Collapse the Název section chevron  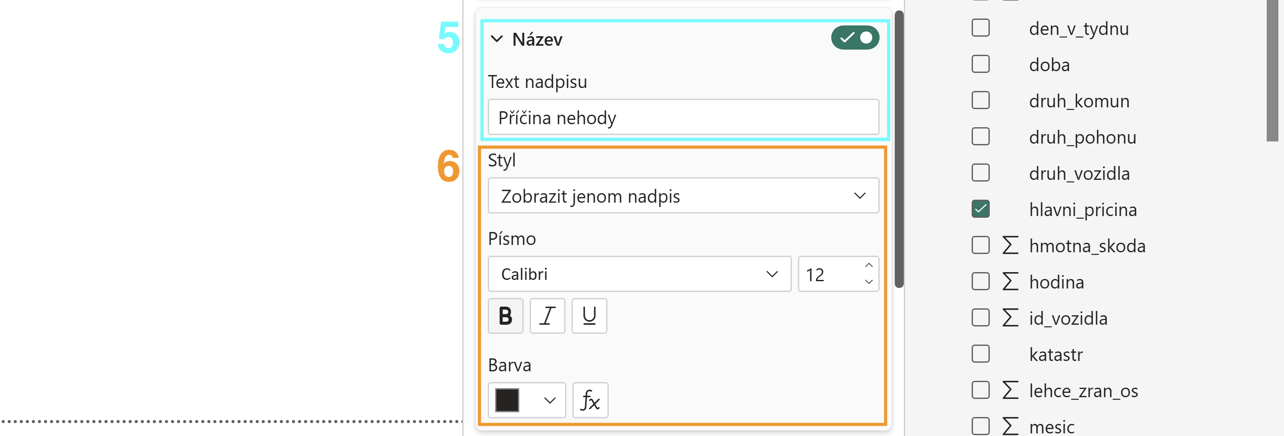[496, 39]
